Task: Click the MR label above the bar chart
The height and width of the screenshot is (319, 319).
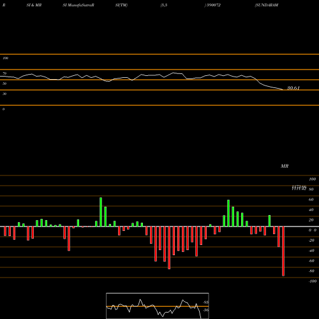Action: click(x=285, y=166)
